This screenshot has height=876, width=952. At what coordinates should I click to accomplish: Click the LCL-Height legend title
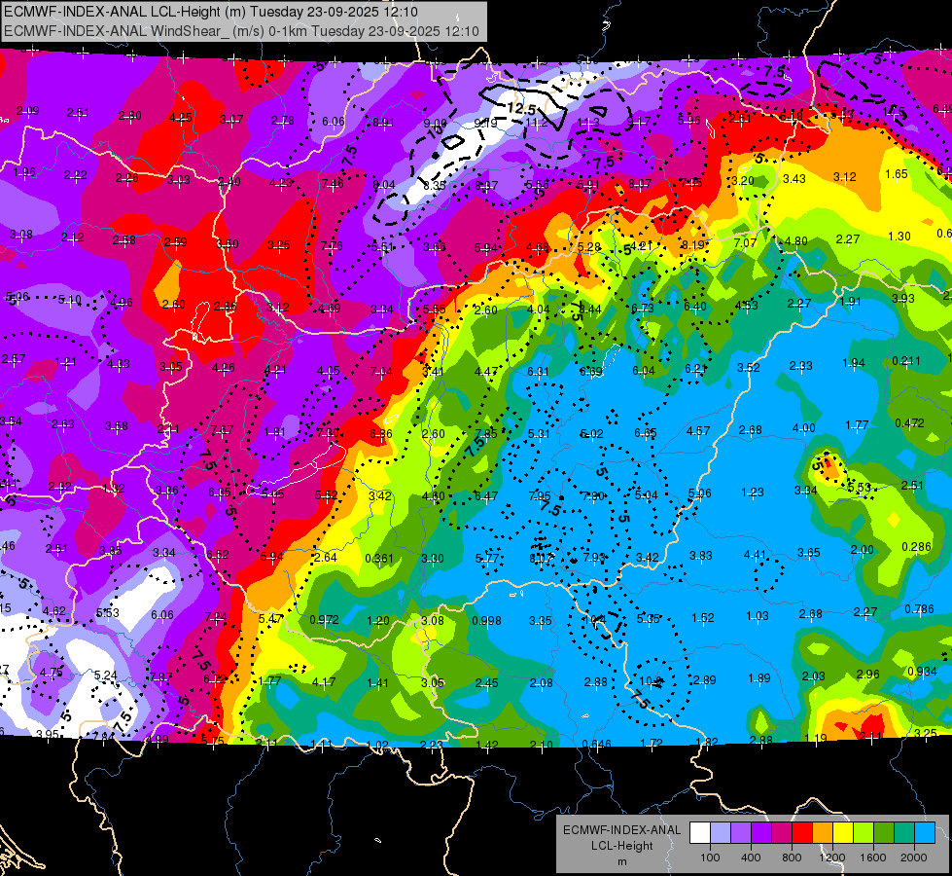[621, 846]
